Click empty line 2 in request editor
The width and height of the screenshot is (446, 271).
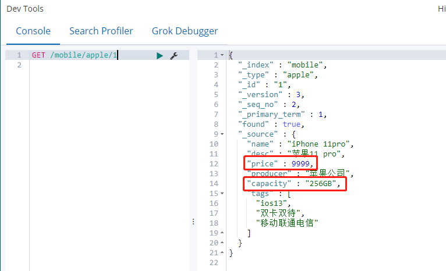pos(109,65)
